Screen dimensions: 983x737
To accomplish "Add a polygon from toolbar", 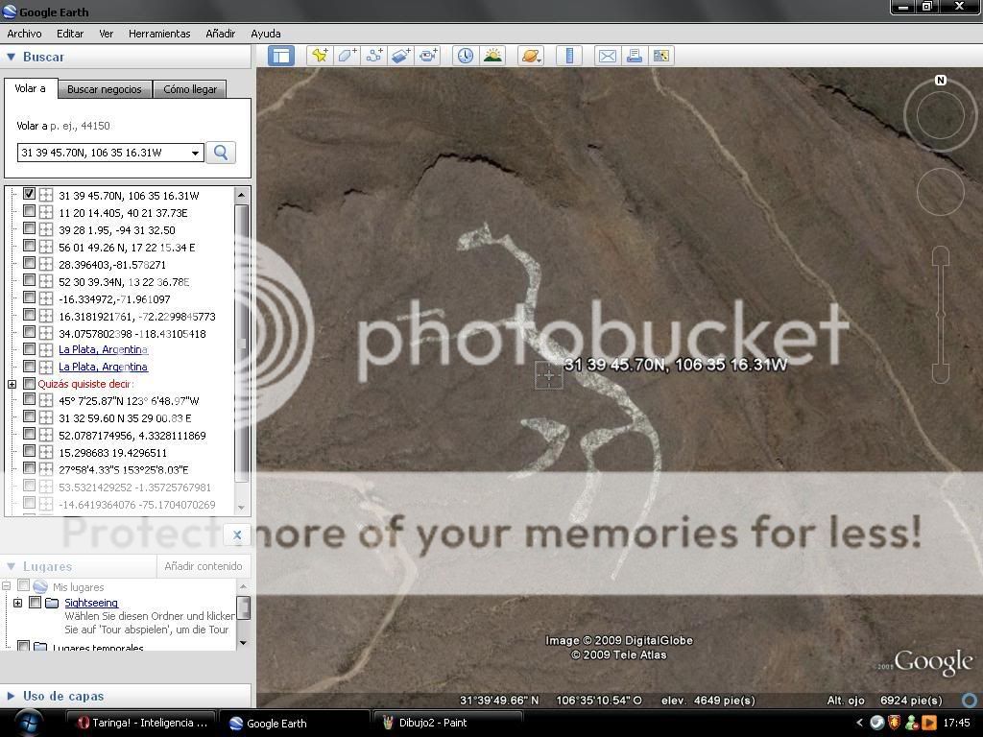I will (x=347, y=56).
